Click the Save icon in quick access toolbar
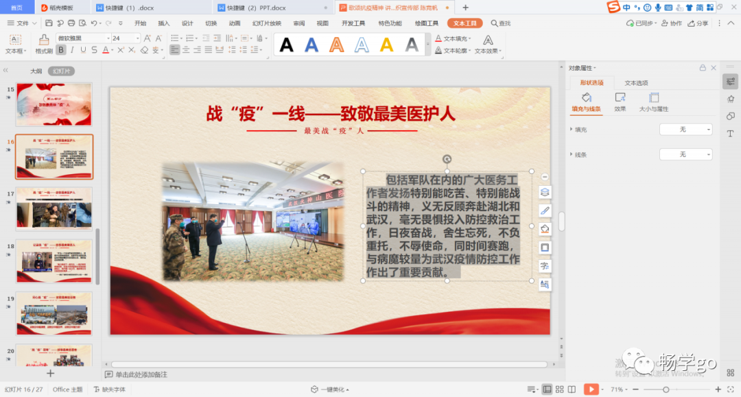 click(x=49, y=23)
